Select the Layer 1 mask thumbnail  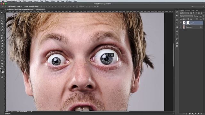[188, 23]
